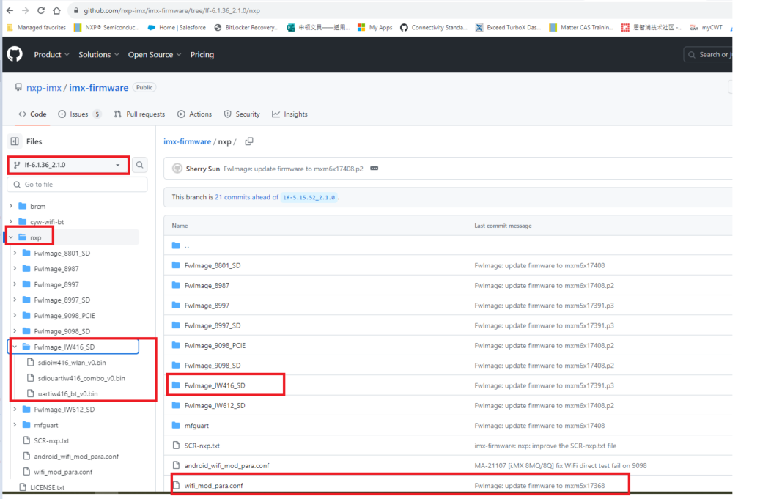
Task: Expand the commit message via the ellipsis icon
Action: 374,169
